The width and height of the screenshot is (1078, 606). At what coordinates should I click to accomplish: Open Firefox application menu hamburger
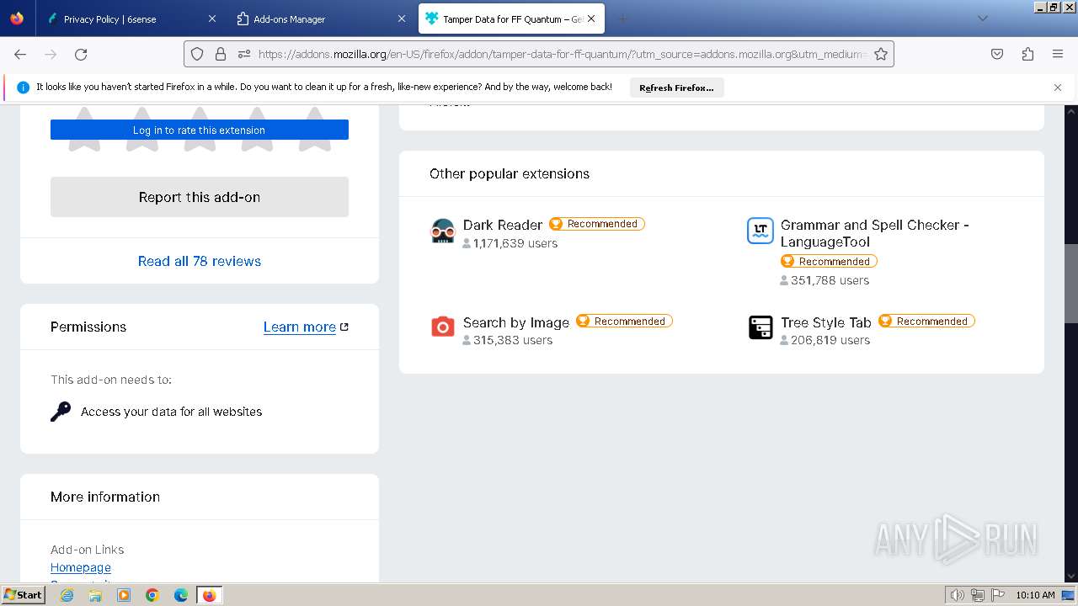click(1058, 54)
